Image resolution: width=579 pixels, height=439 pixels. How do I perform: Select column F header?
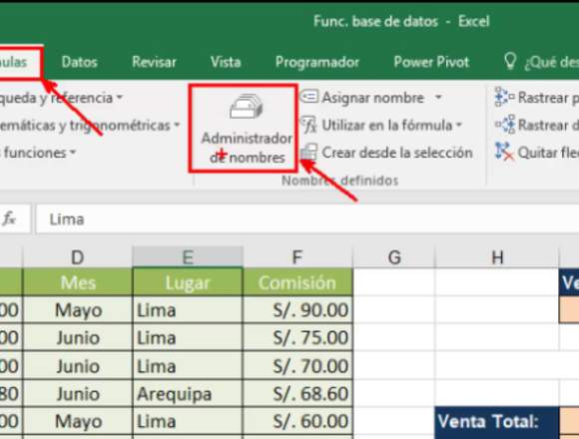297,256
